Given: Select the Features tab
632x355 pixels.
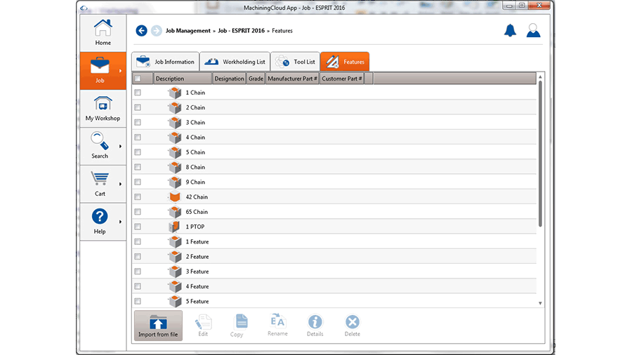Looking at the screenshot, I should [x=345, y=62].
